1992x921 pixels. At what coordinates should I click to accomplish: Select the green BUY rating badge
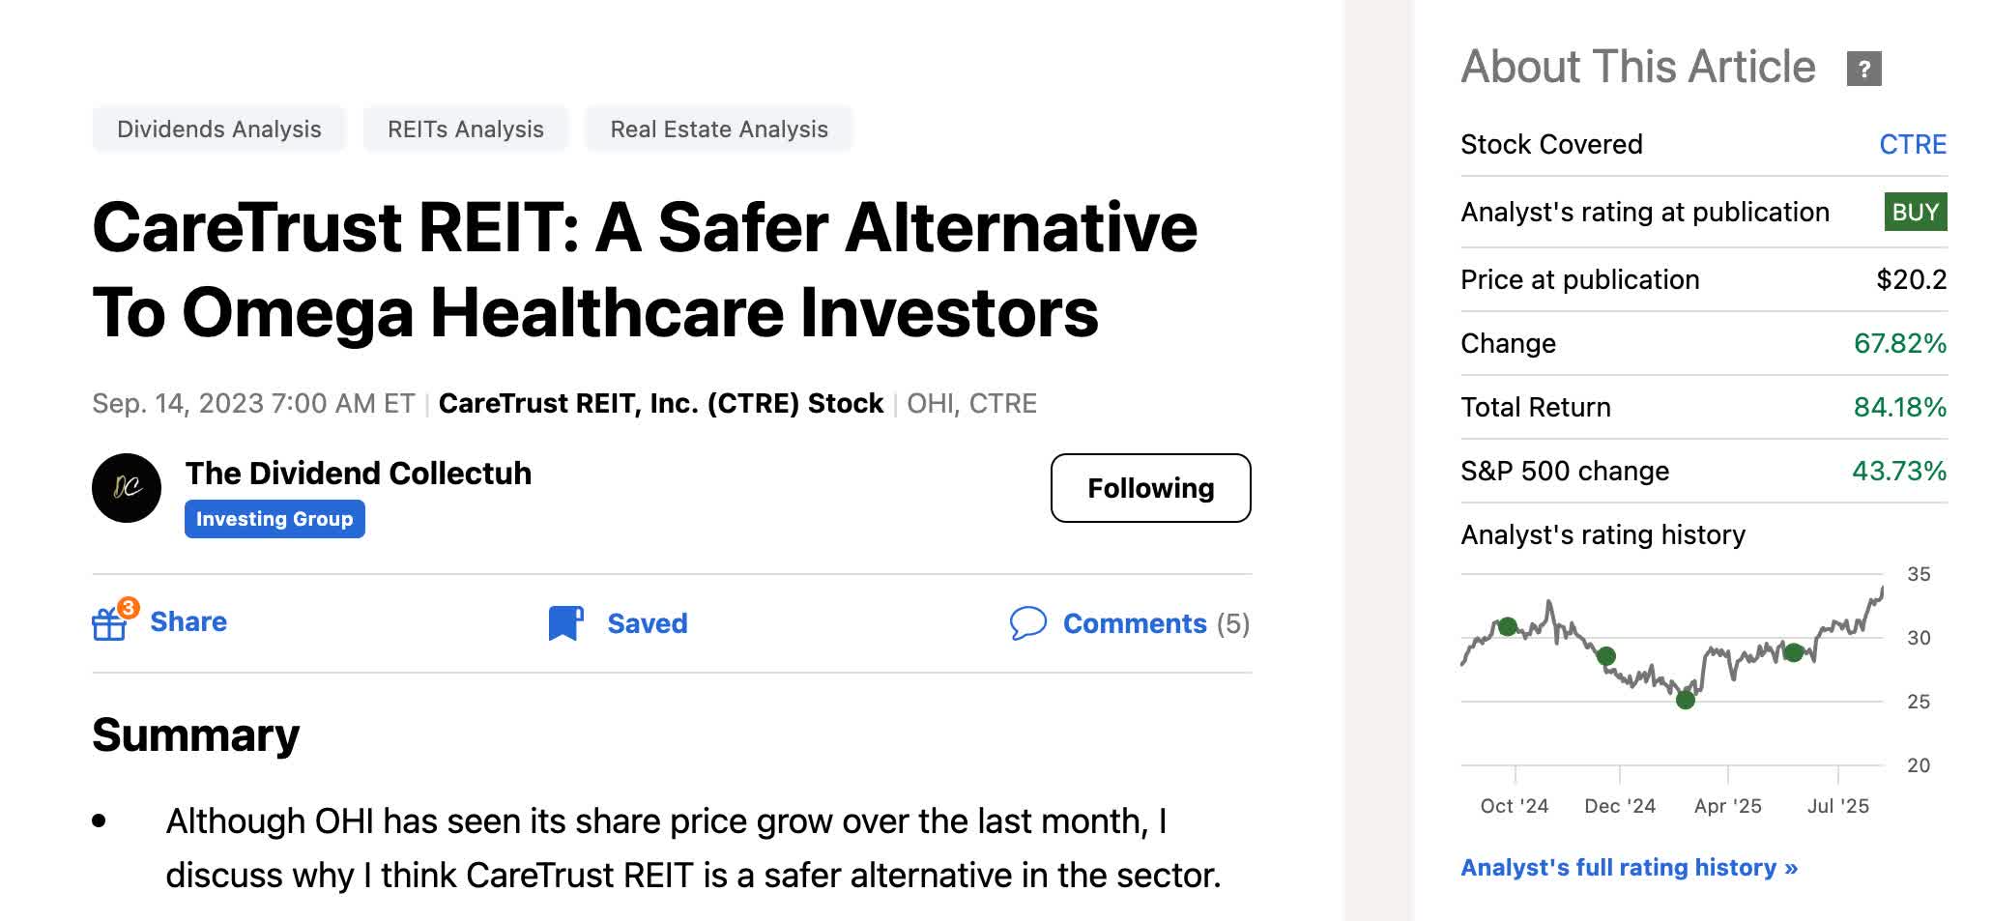point(1913,212)
